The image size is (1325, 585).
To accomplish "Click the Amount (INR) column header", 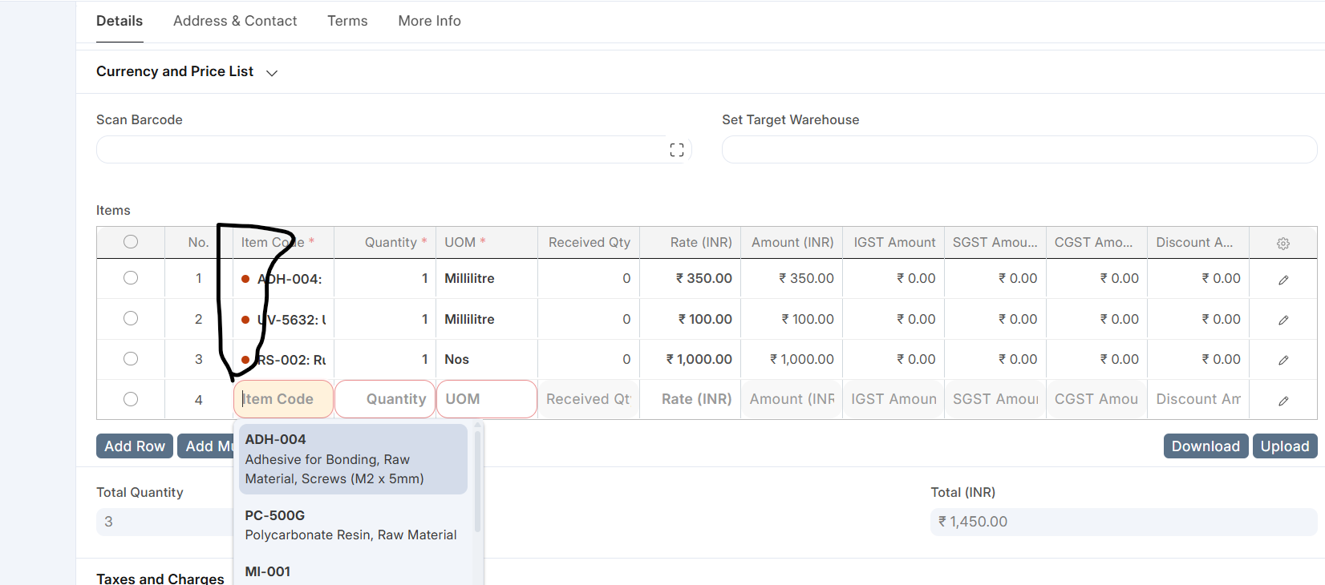I will tap(792, 242).
